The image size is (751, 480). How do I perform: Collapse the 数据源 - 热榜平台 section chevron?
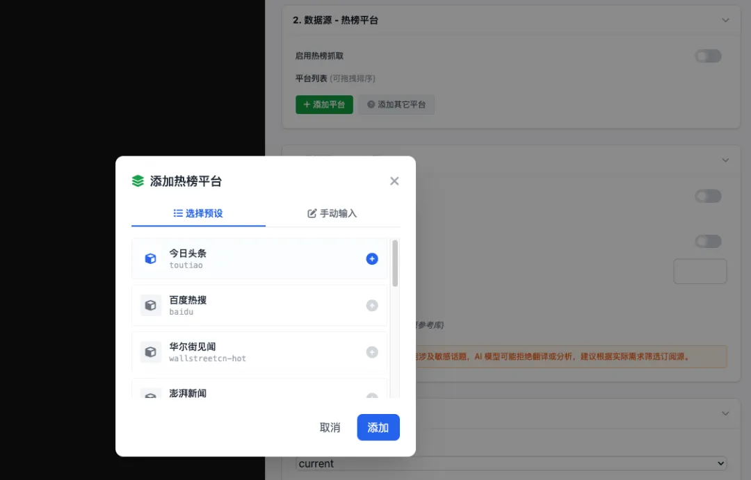(x=725, y=20)
